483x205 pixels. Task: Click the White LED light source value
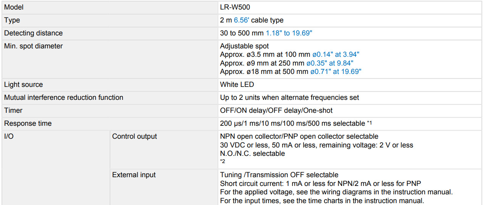tap(237, 85)
